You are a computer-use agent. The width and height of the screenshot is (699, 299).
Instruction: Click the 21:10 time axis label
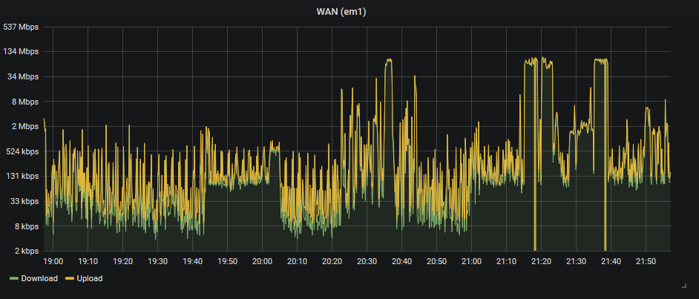point(506,262)
